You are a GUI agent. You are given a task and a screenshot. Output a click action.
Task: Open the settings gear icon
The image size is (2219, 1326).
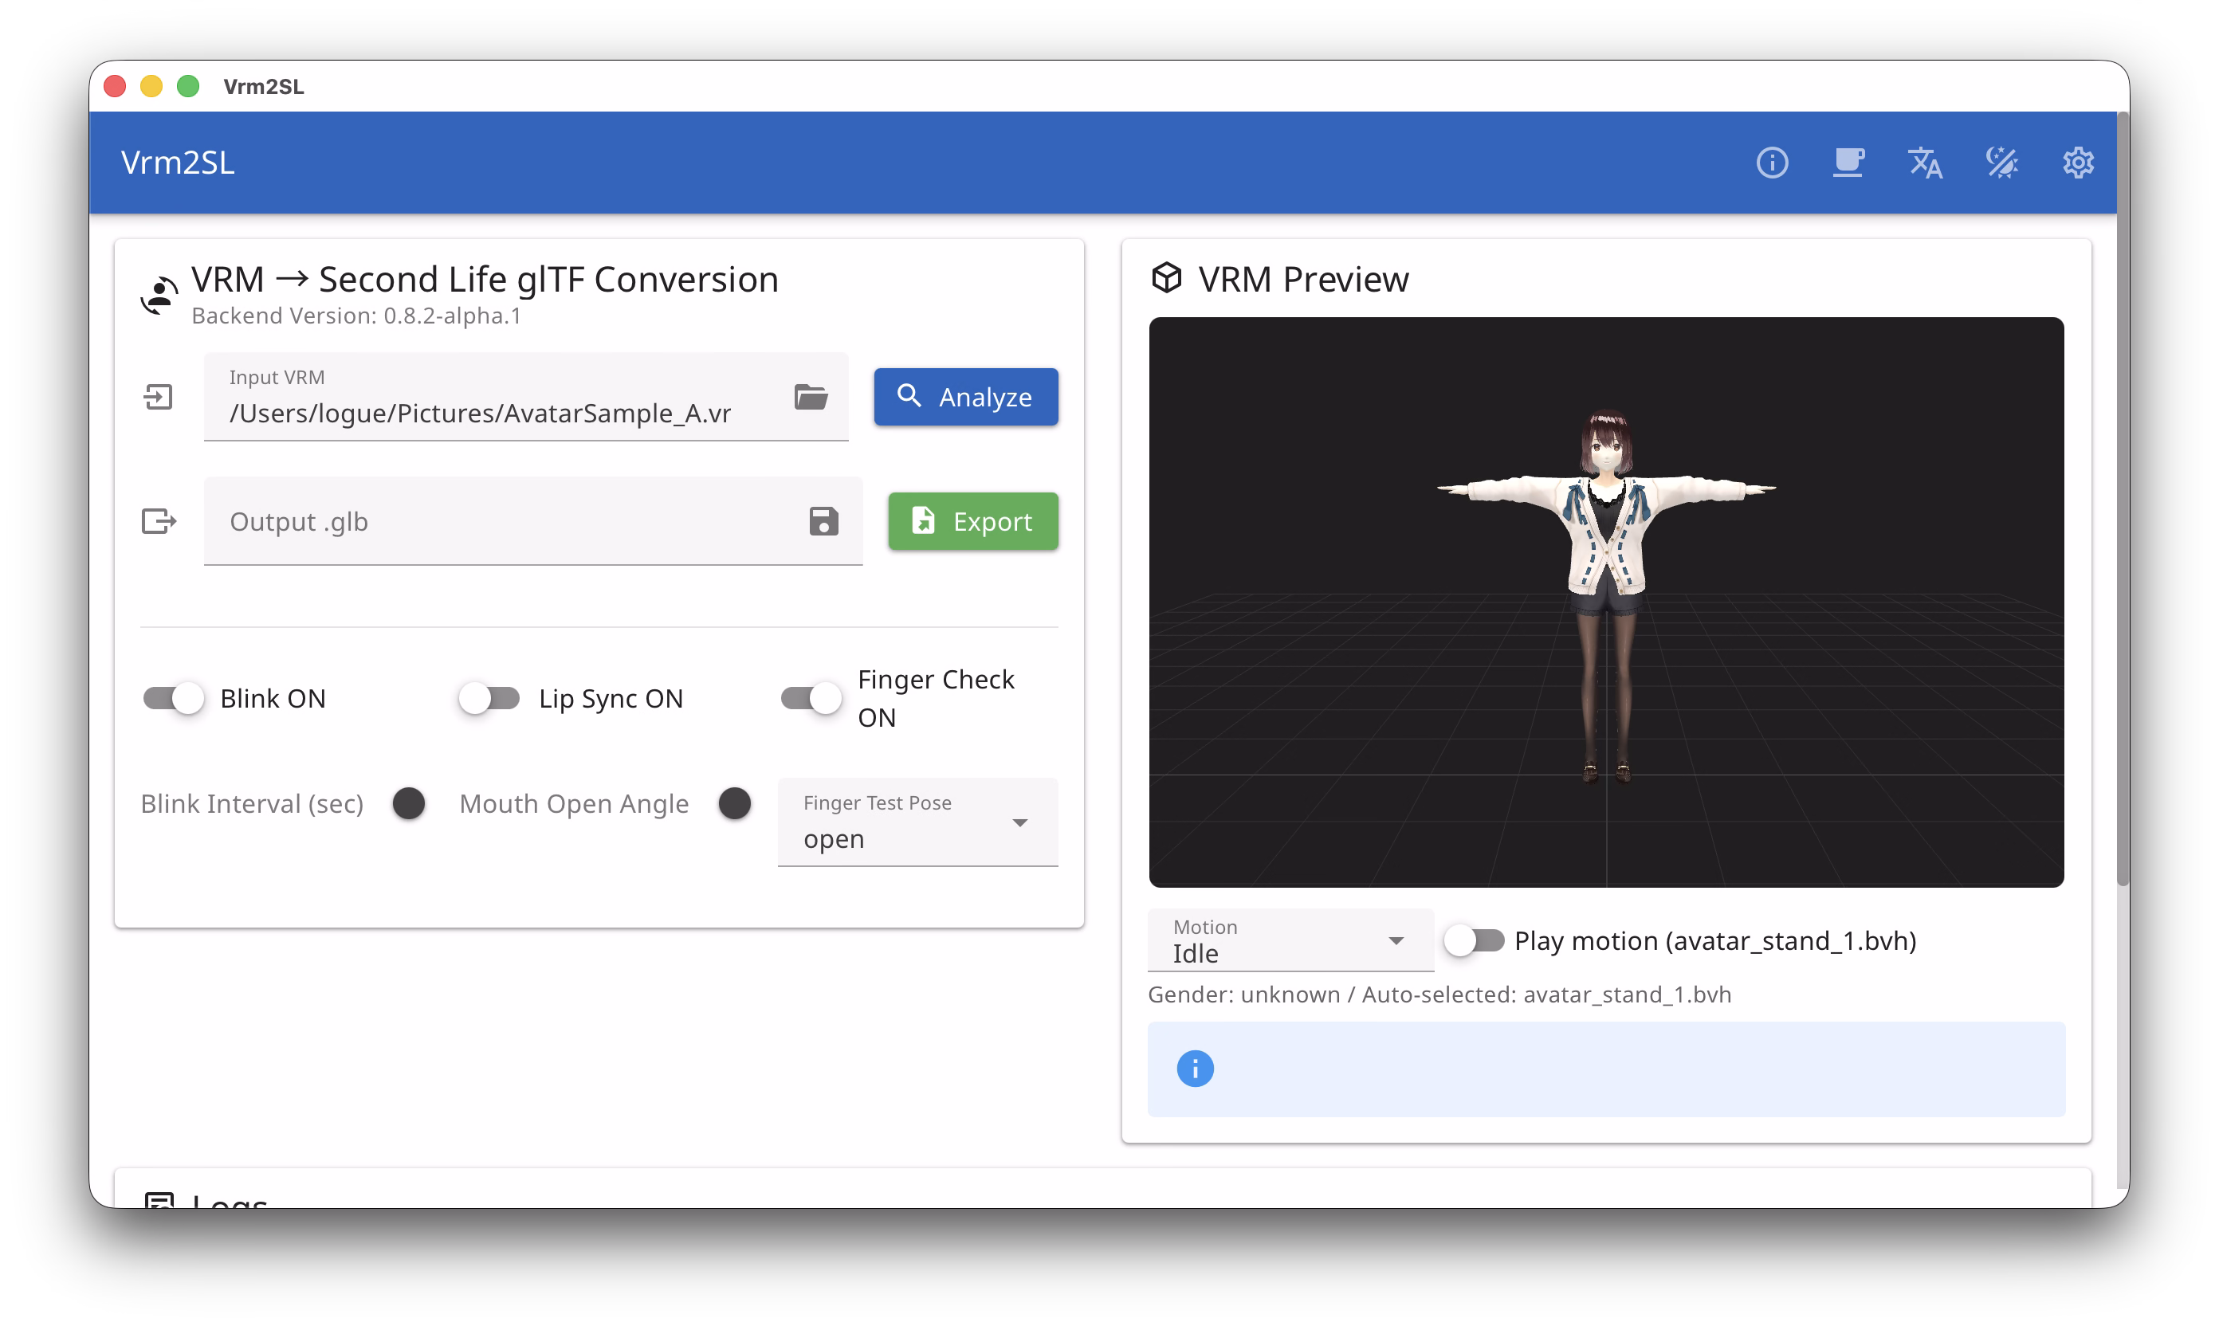coord(2078,163)
